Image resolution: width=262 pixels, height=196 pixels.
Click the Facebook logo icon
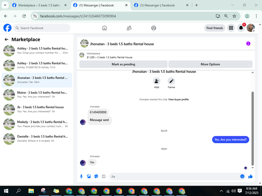coord(7,28)
